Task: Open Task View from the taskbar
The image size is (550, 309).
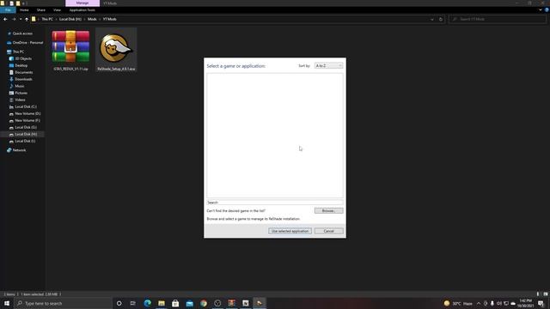Action: (x=132, y=303)
